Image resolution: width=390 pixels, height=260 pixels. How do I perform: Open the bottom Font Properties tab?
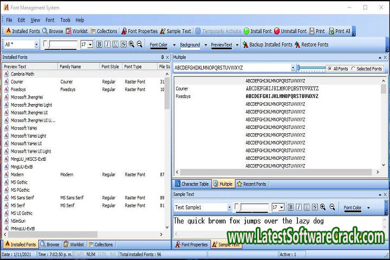coord(191,244)
